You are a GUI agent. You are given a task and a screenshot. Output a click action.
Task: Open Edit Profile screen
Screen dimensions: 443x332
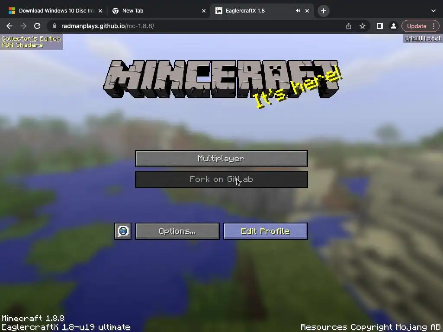[x=266, y=231]
